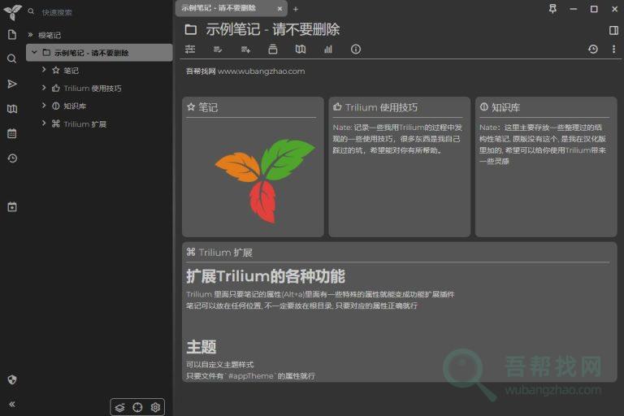This screenshot has width=624, height=416.
Task: Collapse the 示例笔记 - 请不要删除 tree node
Action: point(33,53)
